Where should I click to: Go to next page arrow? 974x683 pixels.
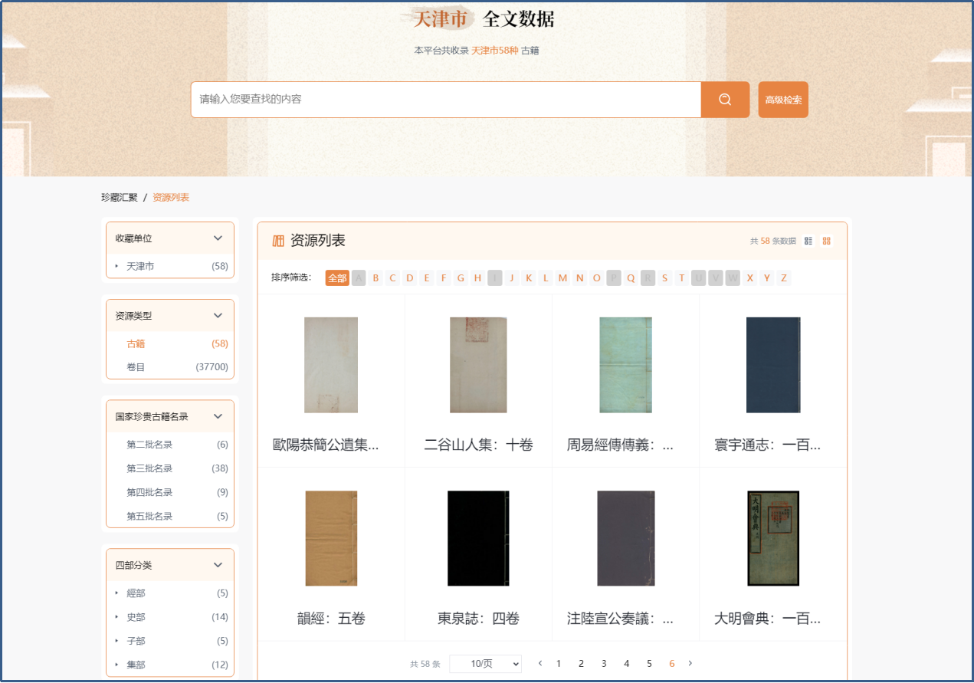pos(690,663)
